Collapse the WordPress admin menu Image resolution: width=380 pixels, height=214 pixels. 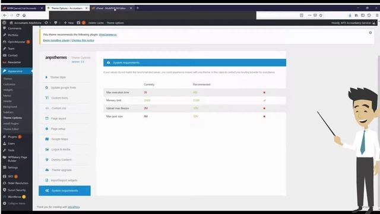16,203
